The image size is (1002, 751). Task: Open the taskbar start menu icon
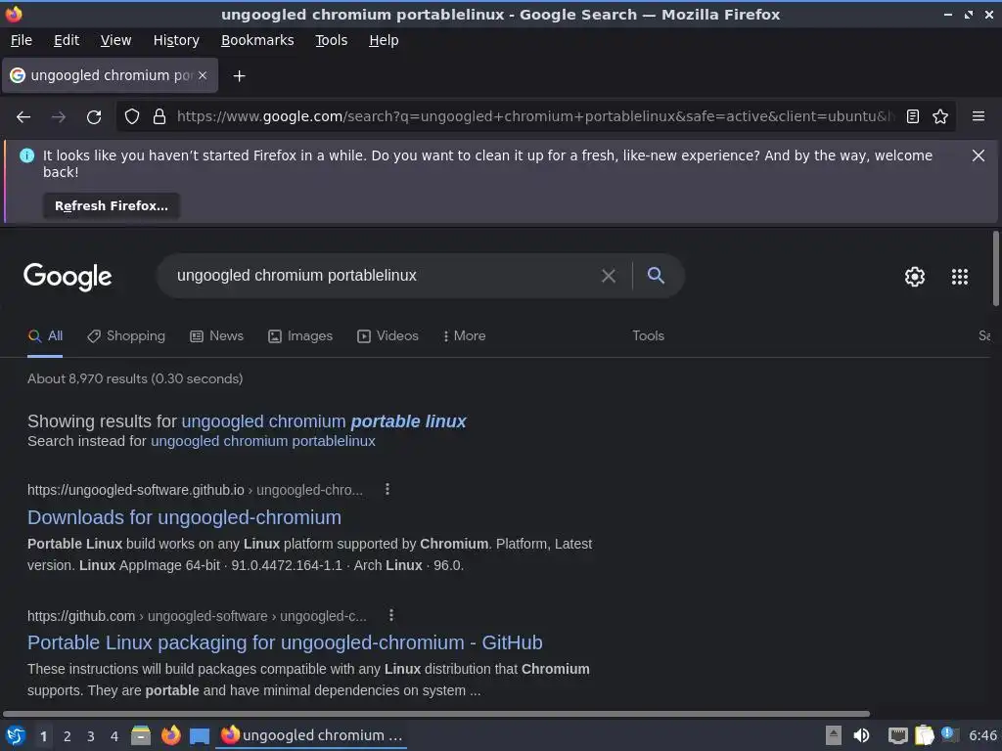(16, 735)
